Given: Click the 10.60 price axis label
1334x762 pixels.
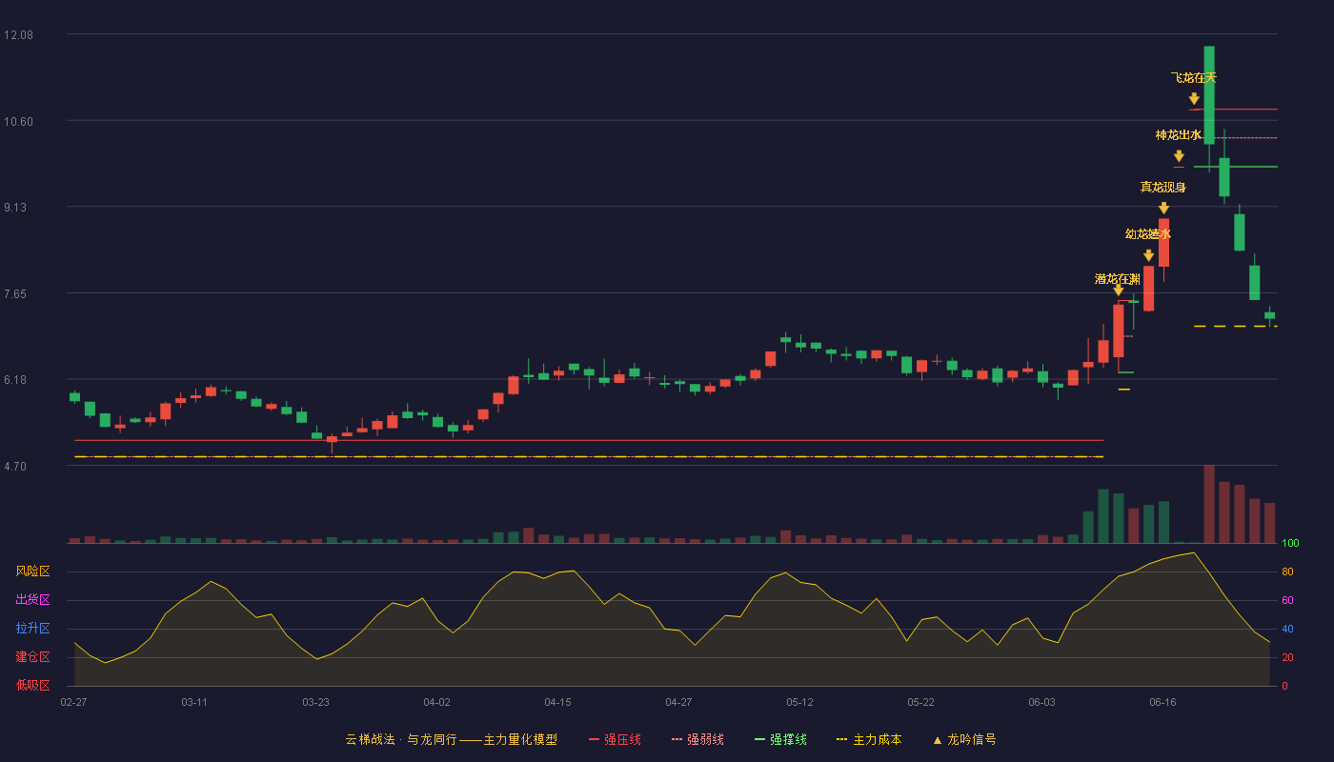Looking at the screenshot, I should [x=19, y=121].
